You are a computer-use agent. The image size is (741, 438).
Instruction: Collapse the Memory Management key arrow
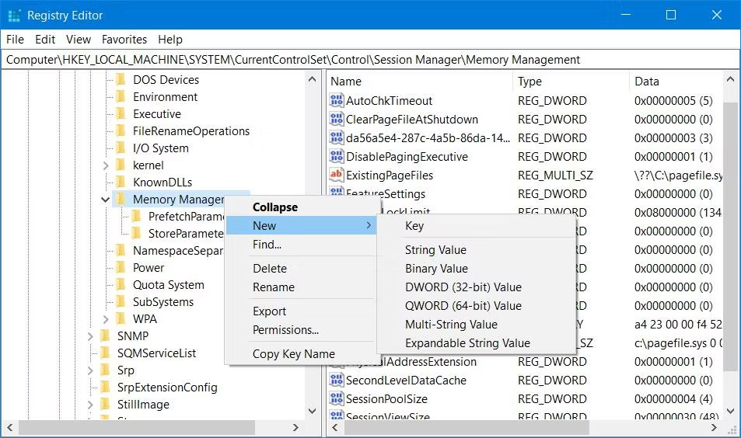[x=106, y=200]
